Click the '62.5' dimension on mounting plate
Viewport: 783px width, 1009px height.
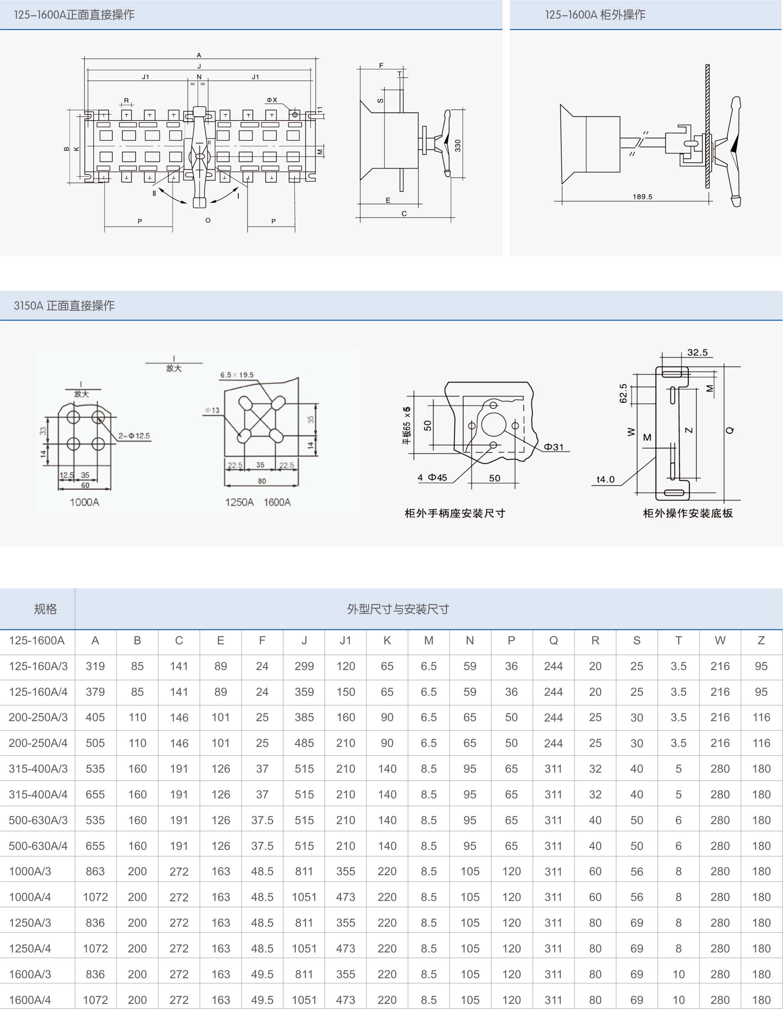[623, 393]
